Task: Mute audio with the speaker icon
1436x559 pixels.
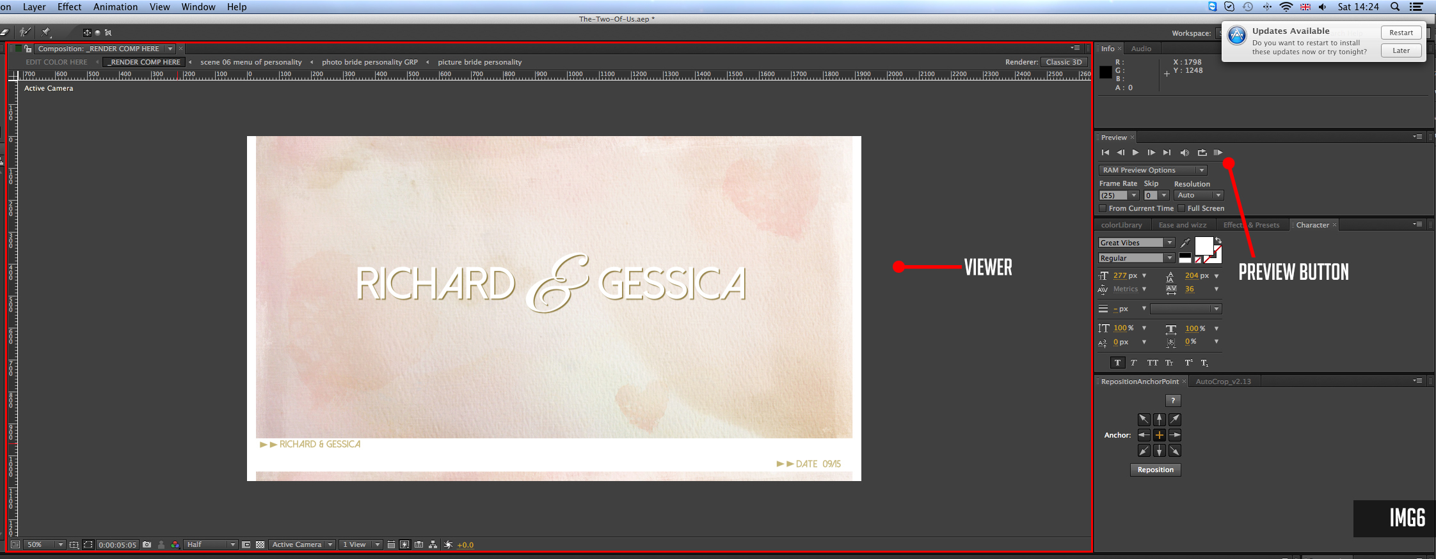Action: [1185, 153]
